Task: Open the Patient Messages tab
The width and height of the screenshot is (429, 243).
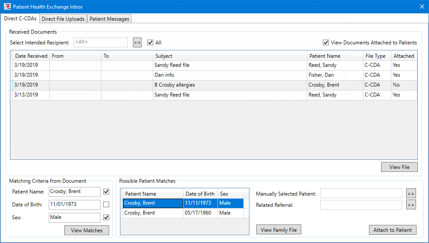Action: pos(109,19)
